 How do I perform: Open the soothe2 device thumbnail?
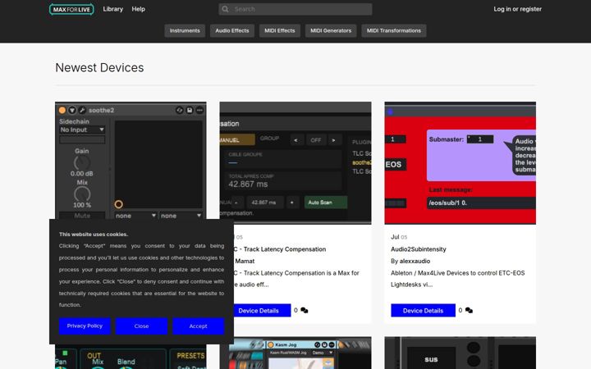[x=131, y=160]
